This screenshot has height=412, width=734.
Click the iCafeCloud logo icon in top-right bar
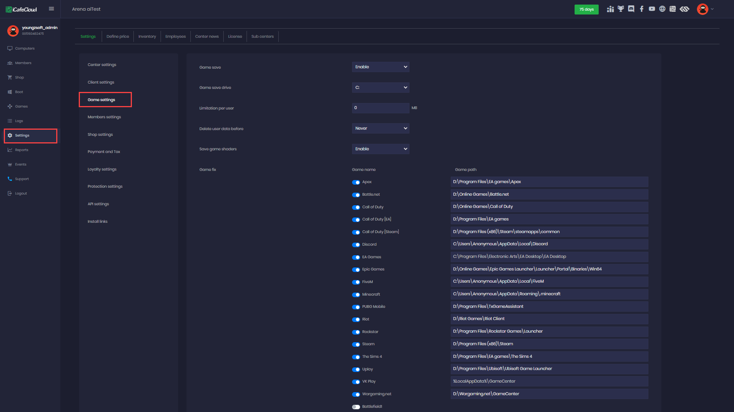[672, 9]
